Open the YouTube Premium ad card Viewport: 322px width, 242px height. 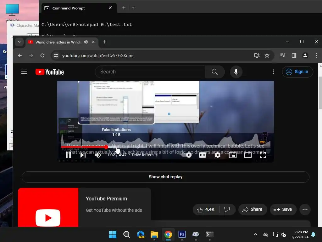(85, 207)
